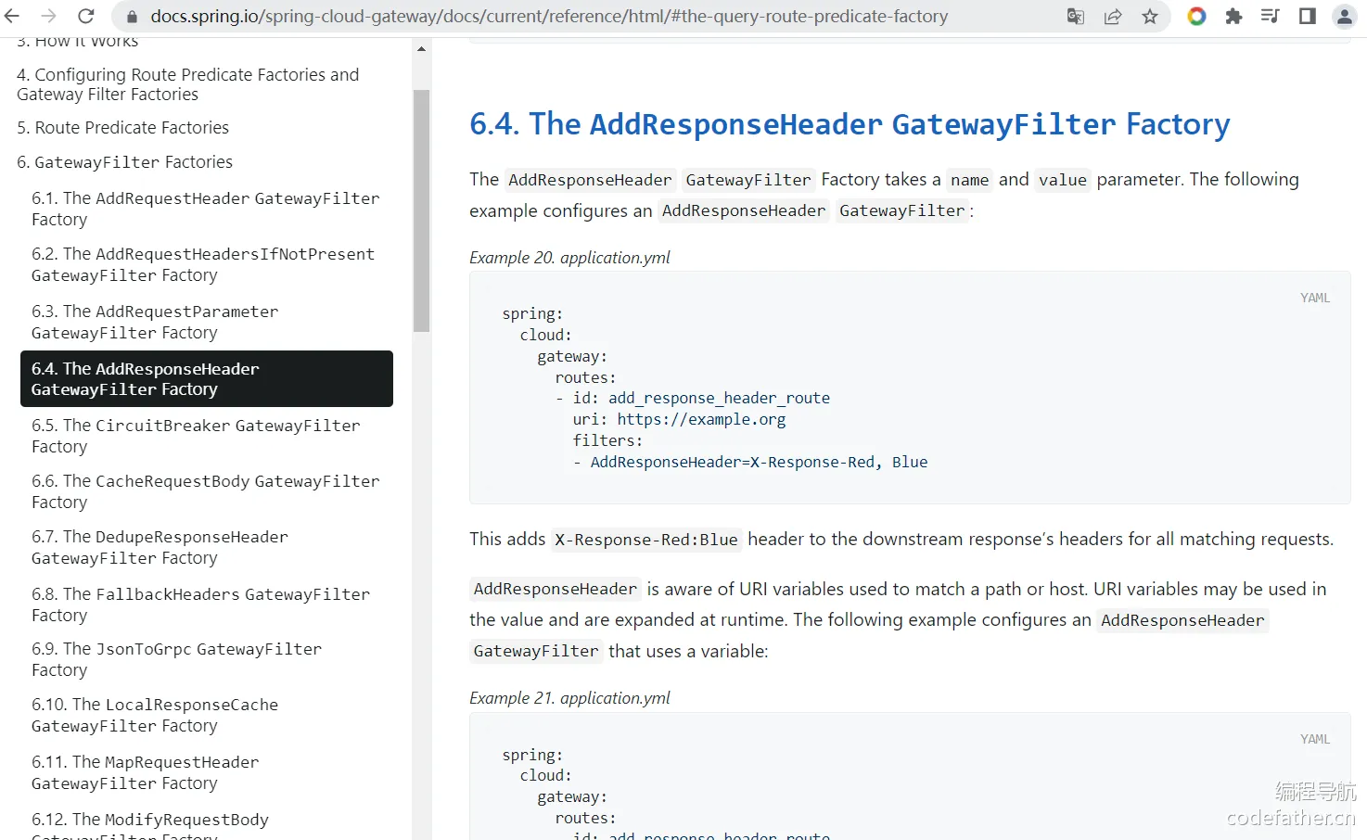
Task: Open the colorful circle browser extension
Action: (1196, 16)
